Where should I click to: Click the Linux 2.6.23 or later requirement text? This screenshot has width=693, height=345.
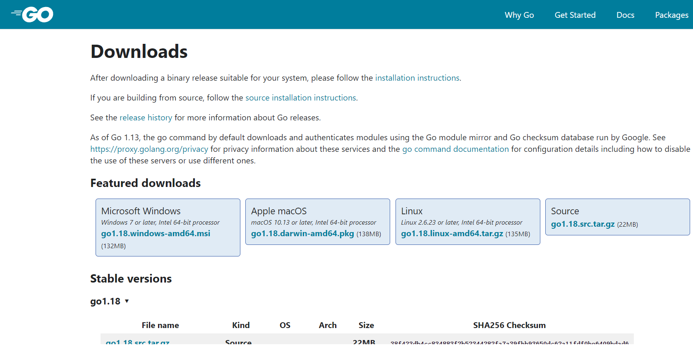(x=462, y=223)
